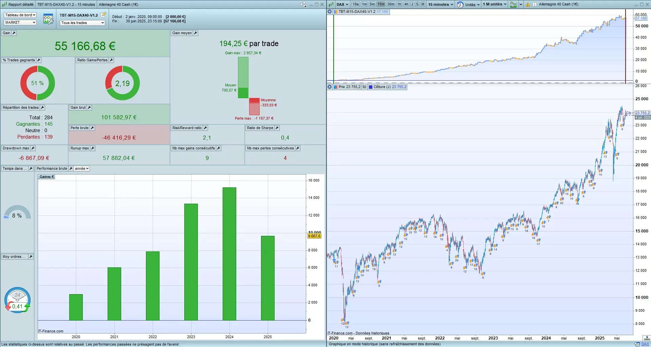Screen dimensions: 651x347
Task: Open wrench settings for Moy ordres widget
Action: point(31,257)
